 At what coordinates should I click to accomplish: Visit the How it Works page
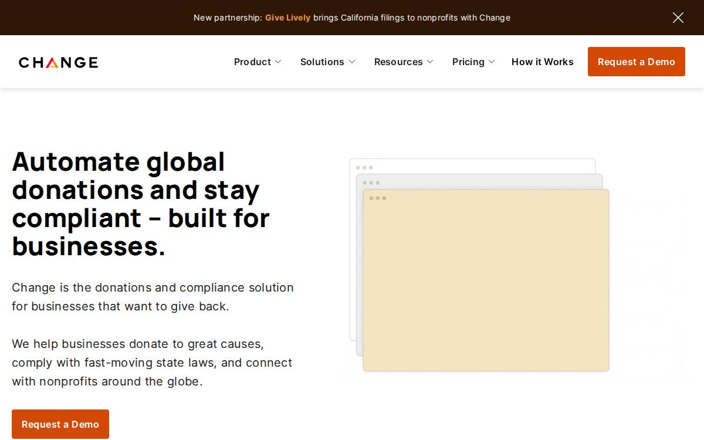pos(543,62)
